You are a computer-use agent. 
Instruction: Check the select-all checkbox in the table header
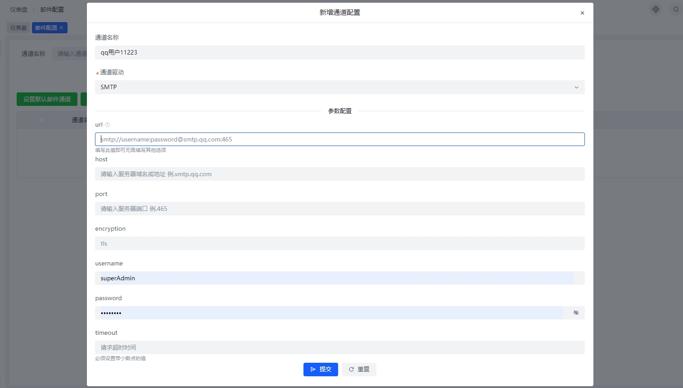point(41,120)
